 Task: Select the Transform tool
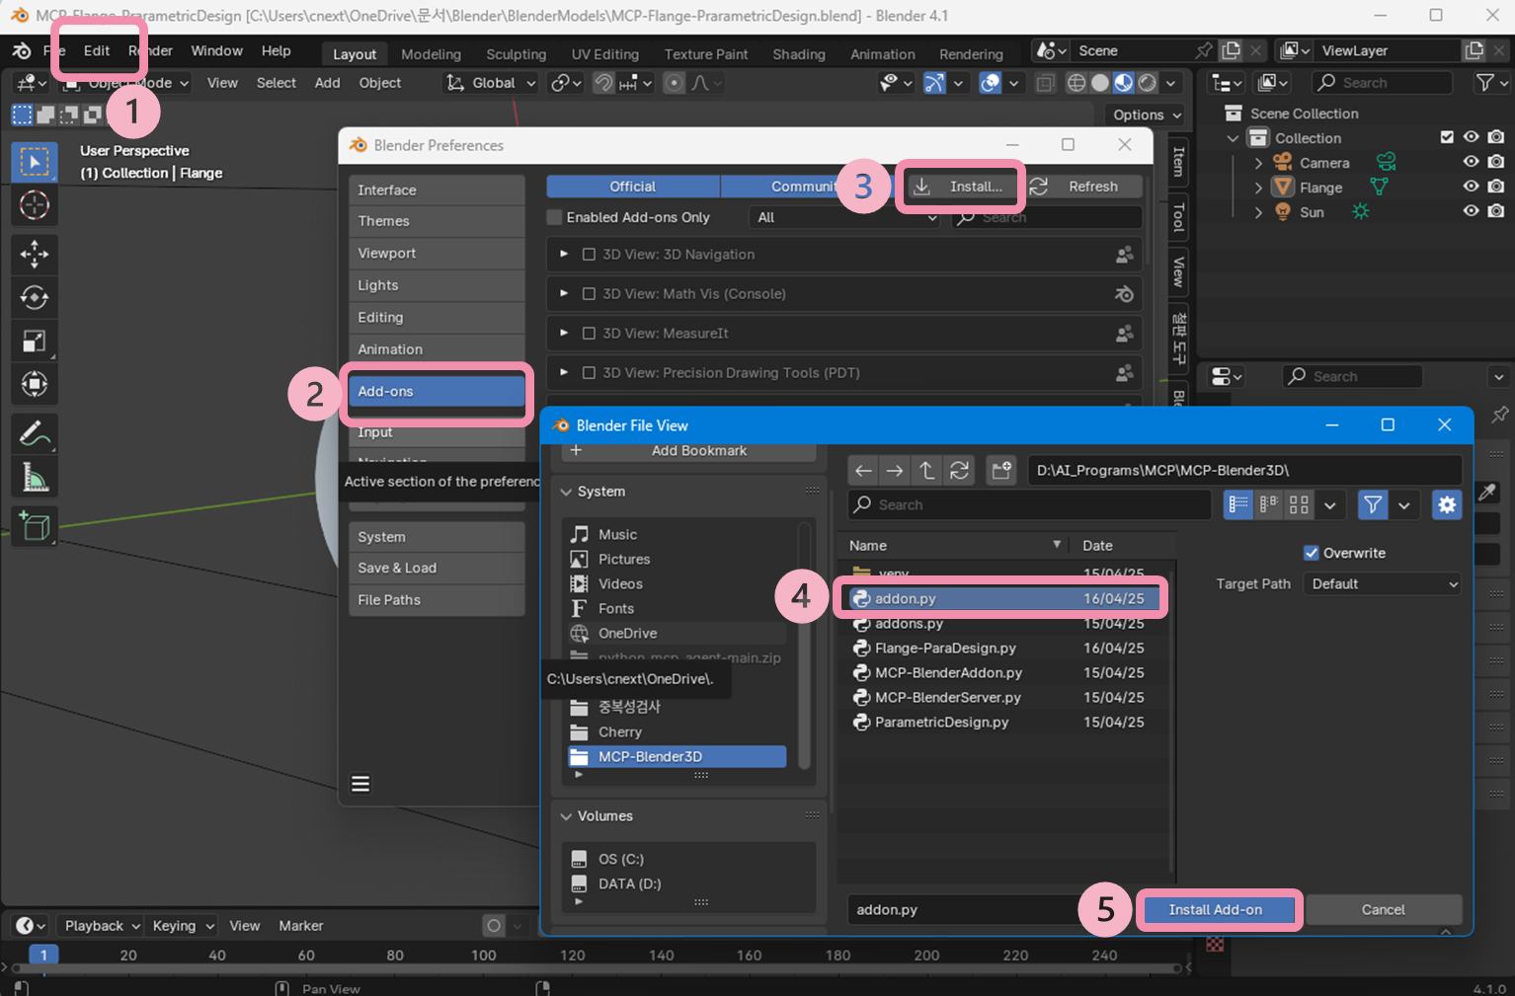coord(35,384)
